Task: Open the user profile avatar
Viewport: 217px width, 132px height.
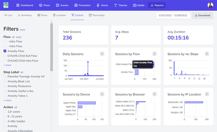Action: (x=210, y=5)
